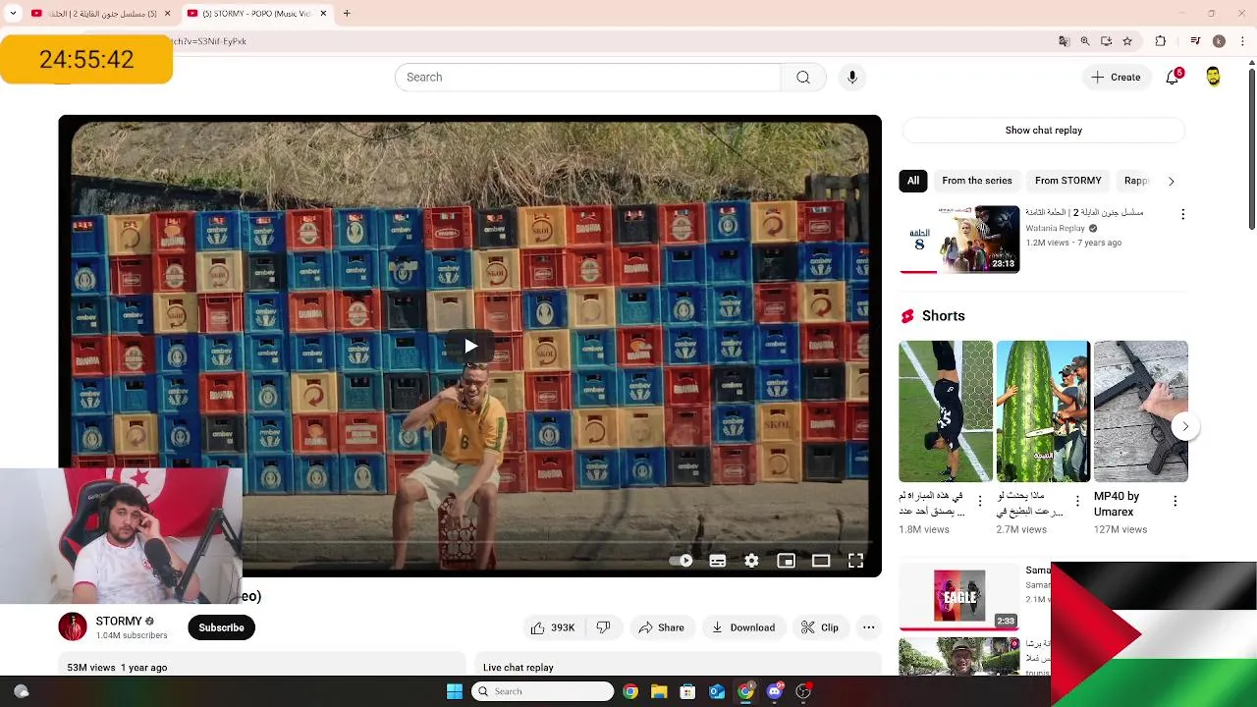Switch to the first browser tab
Screen dimensions: 1257x707
[x=101, y=14]
